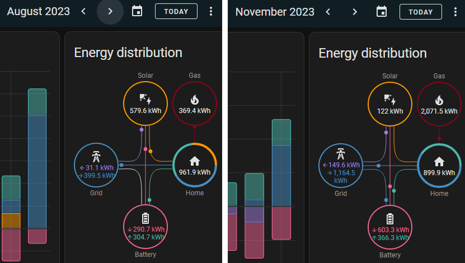Image resolution: width=465 pixels, height=263 pixels.
Task: Go to previous month in November 2023 panel
Action: pos(328,11)
